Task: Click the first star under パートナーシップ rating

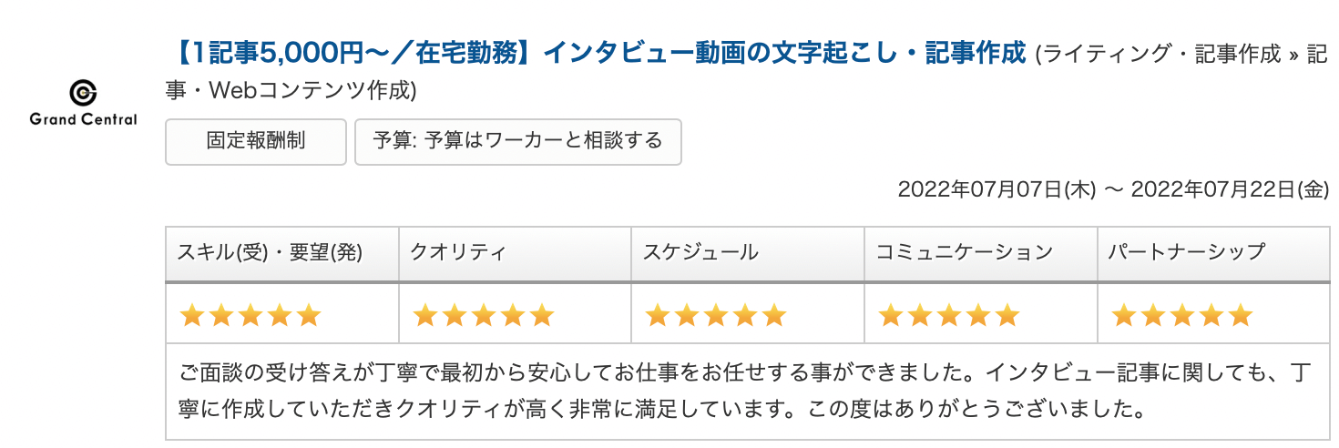Action: tap(1123, 315)
